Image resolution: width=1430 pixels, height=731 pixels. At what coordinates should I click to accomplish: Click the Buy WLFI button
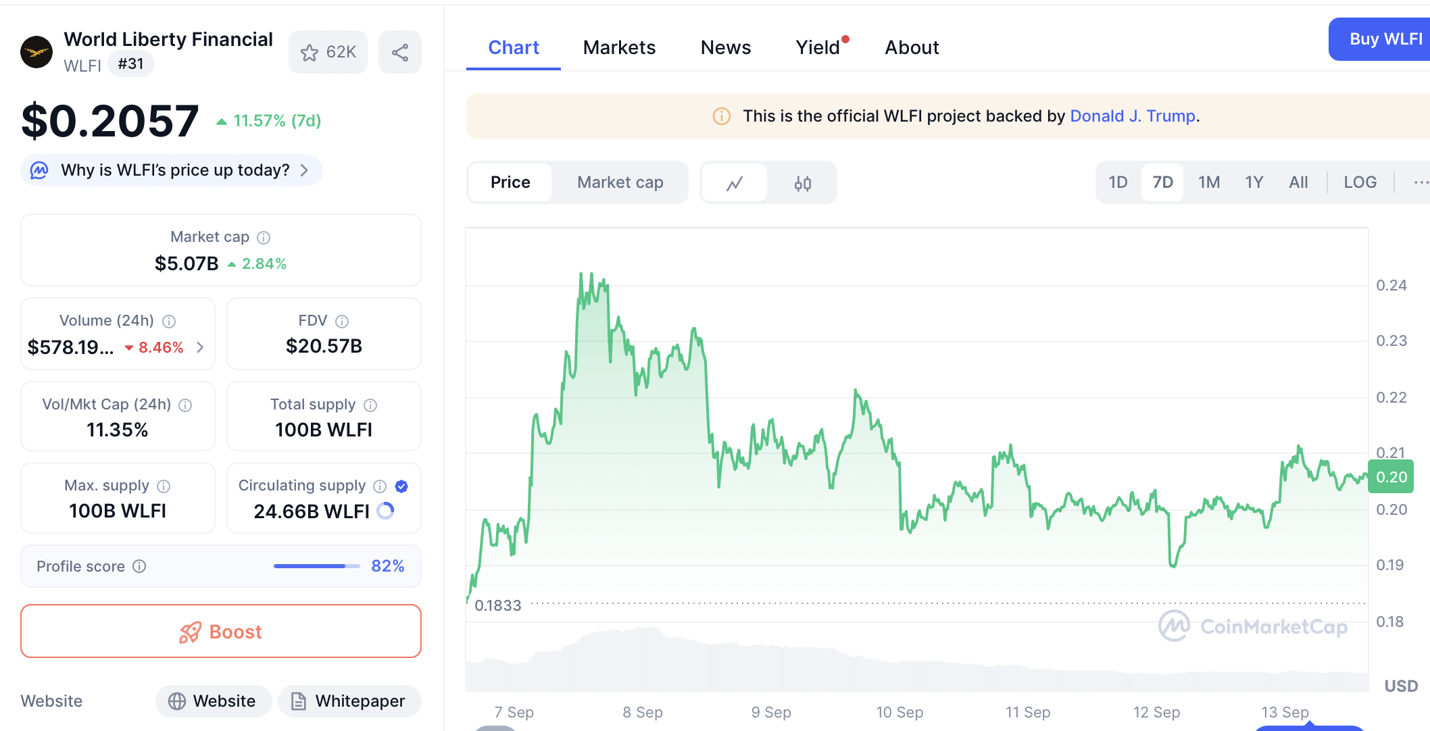[x=1385, y=39]
